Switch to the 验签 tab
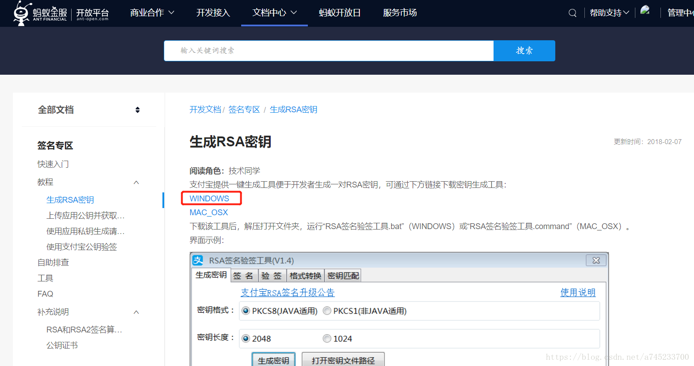 pos(272,276)
